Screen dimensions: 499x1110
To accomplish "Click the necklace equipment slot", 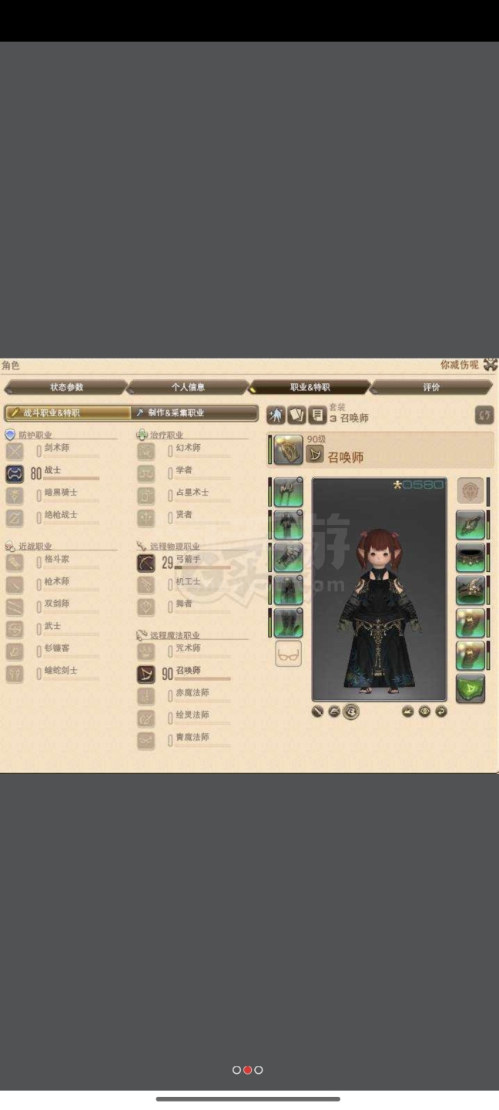I will pos(471,557).
